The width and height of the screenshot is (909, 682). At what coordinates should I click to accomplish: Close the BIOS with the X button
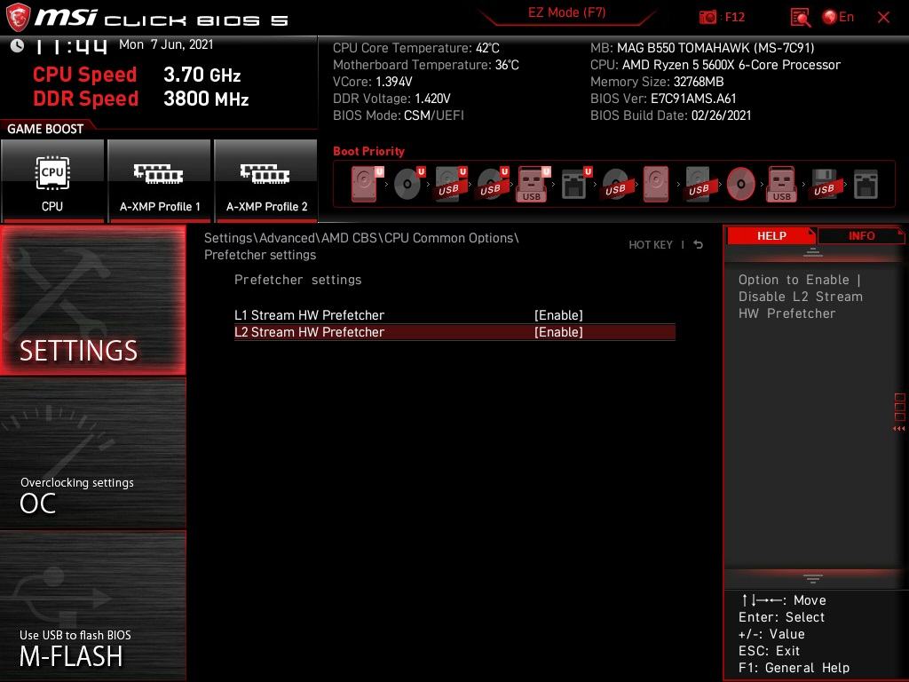click(x=883, y=18)
